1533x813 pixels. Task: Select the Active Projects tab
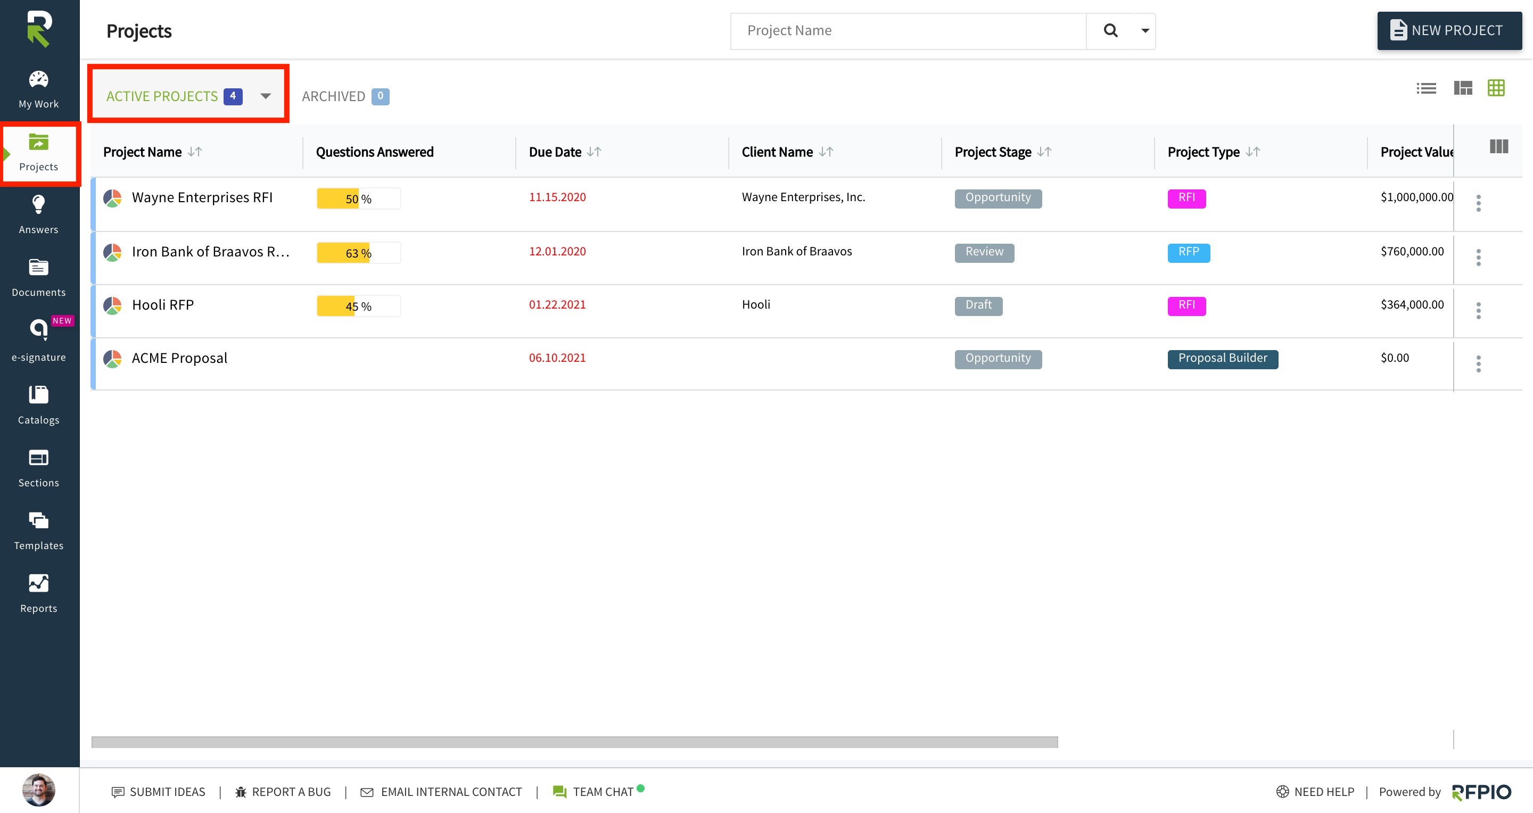pos(175,96)
